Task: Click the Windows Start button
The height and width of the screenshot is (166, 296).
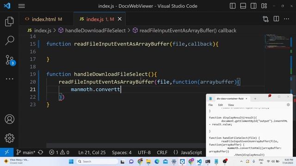Action: (71, 161)
